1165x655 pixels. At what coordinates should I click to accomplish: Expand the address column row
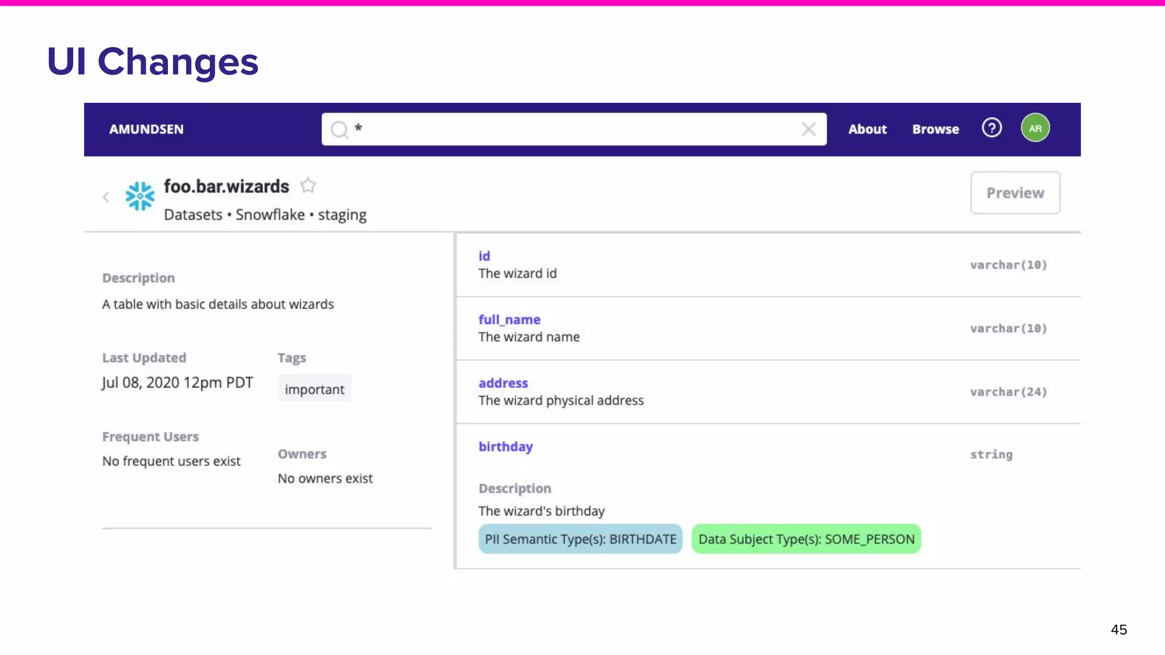click(503, 383)
